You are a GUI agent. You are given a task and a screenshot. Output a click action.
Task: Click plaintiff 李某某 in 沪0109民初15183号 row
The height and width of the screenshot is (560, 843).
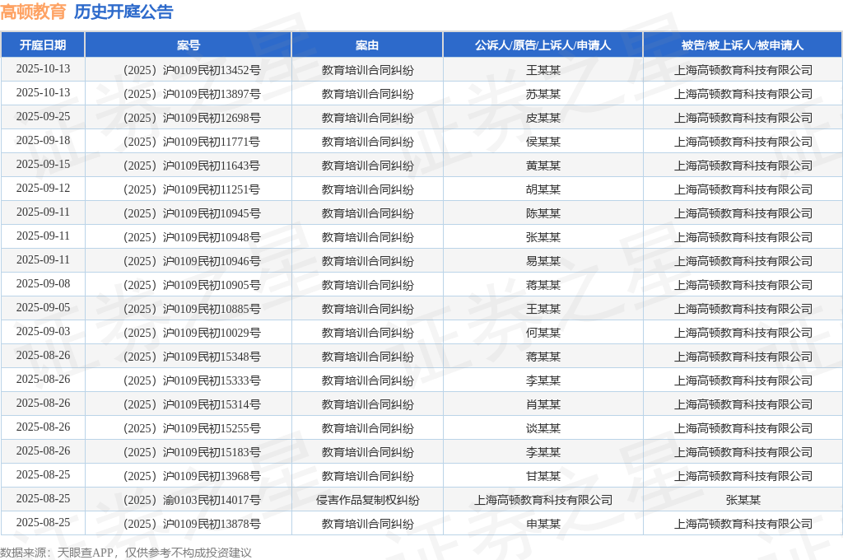pyautogui.click(x=543, y=452)
